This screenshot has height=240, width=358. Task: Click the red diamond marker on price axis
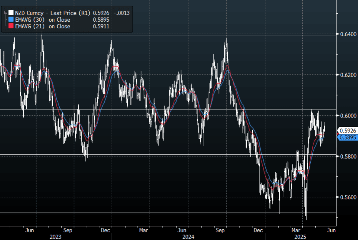point(338,134)
